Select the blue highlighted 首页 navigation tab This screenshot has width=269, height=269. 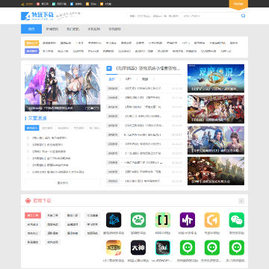pos(31,29)
